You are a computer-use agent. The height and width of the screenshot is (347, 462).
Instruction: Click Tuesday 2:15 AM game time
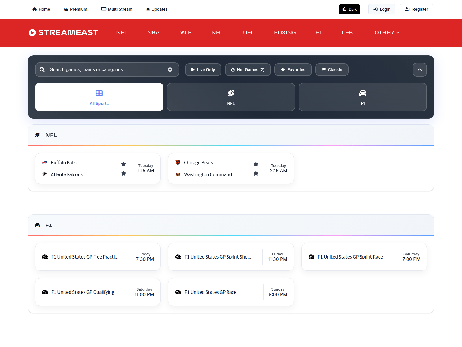[x=279, y=168]
